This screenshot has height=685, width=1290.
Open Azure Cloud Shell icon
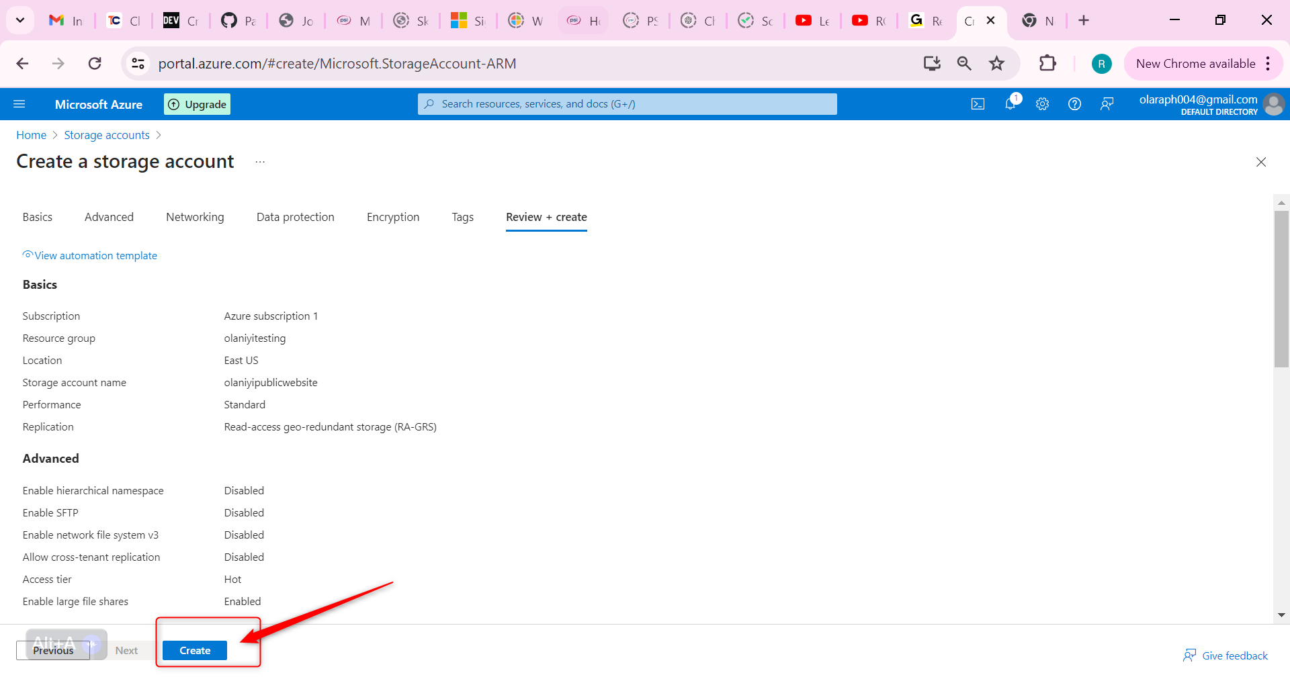coord(978,104)
